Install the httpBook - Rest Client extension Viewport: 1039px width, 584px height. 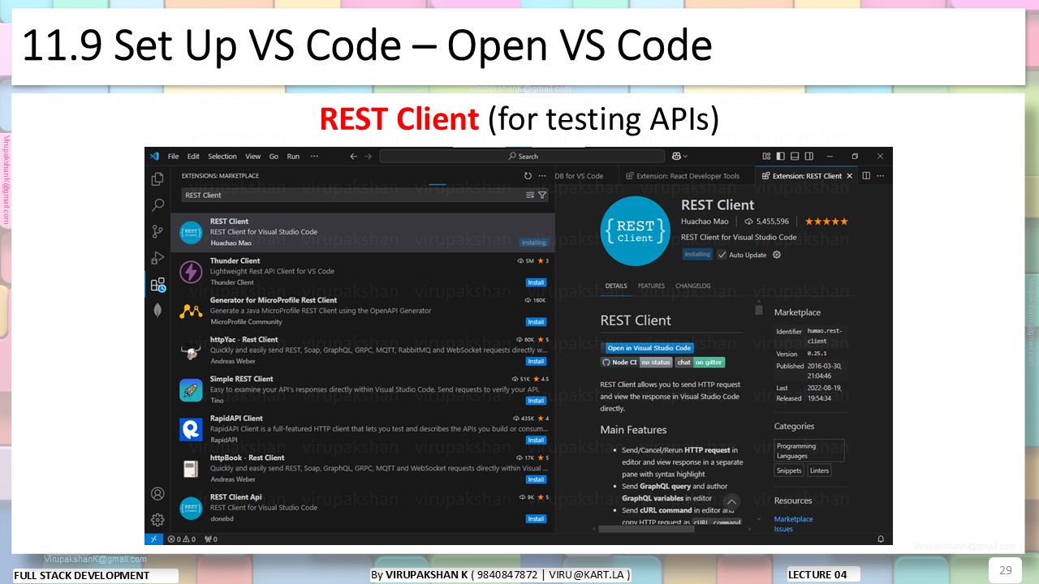536,479
